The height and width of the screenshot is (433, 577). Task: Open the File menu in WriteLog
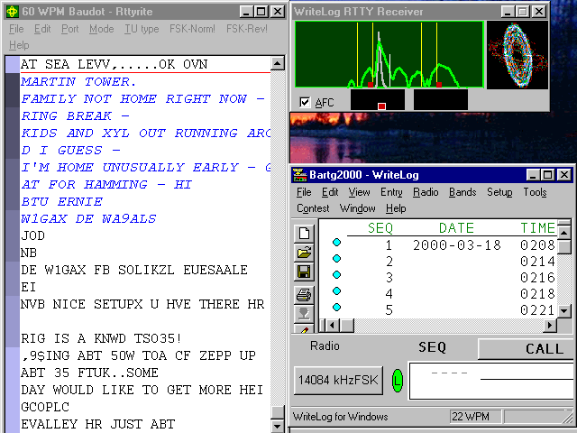click(x=304, y=192)
